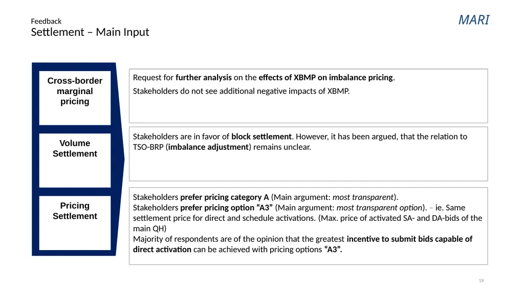Click slide page number 19
Image resolution: width=524 pixels, height=294 pixels.
(x=481, y=281)
